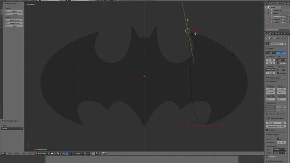Select the bottom control point with pink handle
Viewport: 290px width, 163px height.
click(206, 125)
